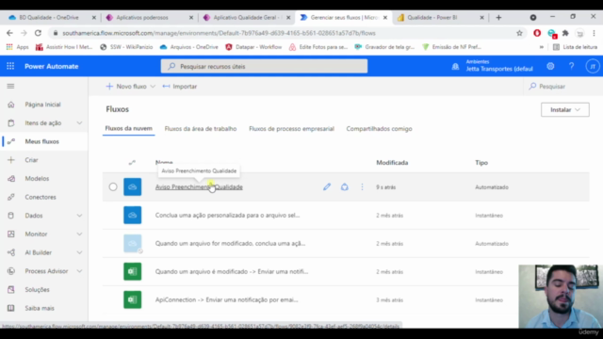The image size is (603, 339).
Task: Close the Aplicativo Qualidade Geral browser tab
Action: click(x=288, y=17)
